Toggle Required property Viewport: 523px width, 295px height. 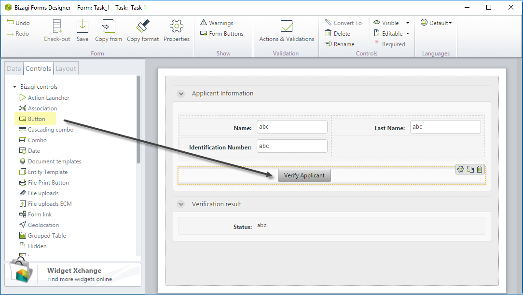point(390,44)
